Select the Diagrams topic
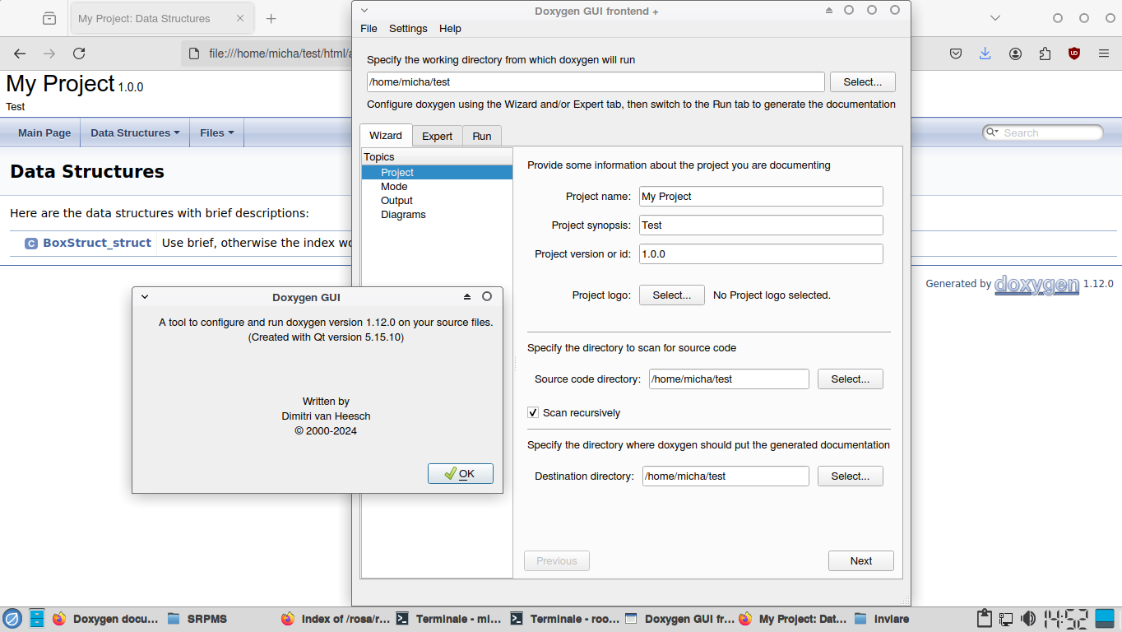The width and height of the screenshot is (1122, 632). click(403, 215)
